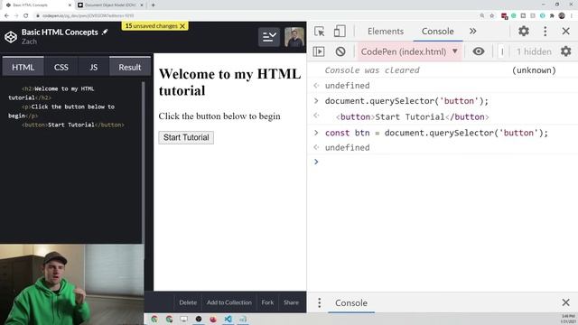Go forward with browser forward arrow
578x325 pixels.
click(16, 16)
